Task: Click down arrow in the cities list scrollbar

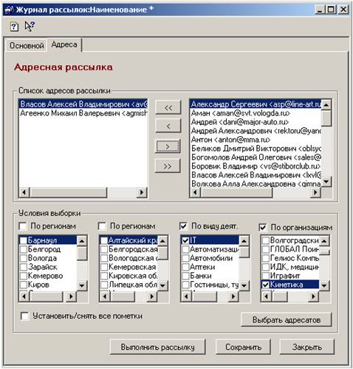Action: pos(82,285)
